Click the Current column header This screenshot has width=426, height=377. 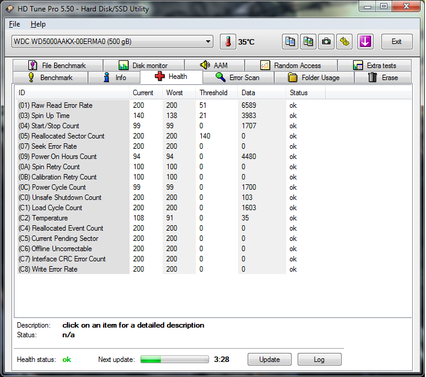click(x=146, y=93)
